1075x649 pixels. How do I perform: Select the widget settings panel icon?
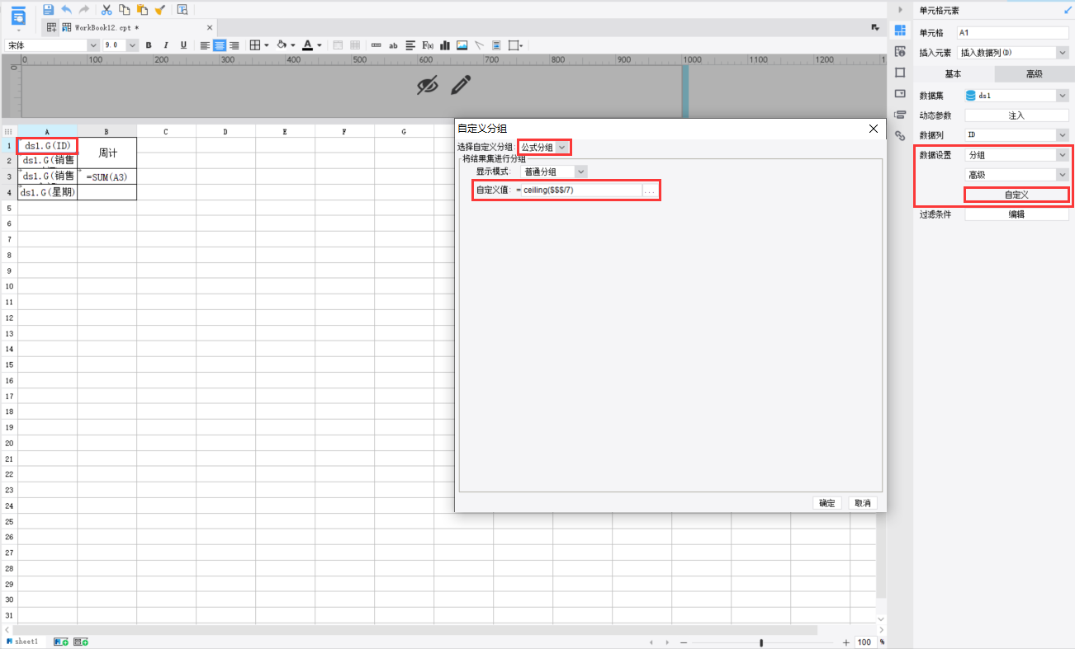pyautogui.click(x=901, y=93)
